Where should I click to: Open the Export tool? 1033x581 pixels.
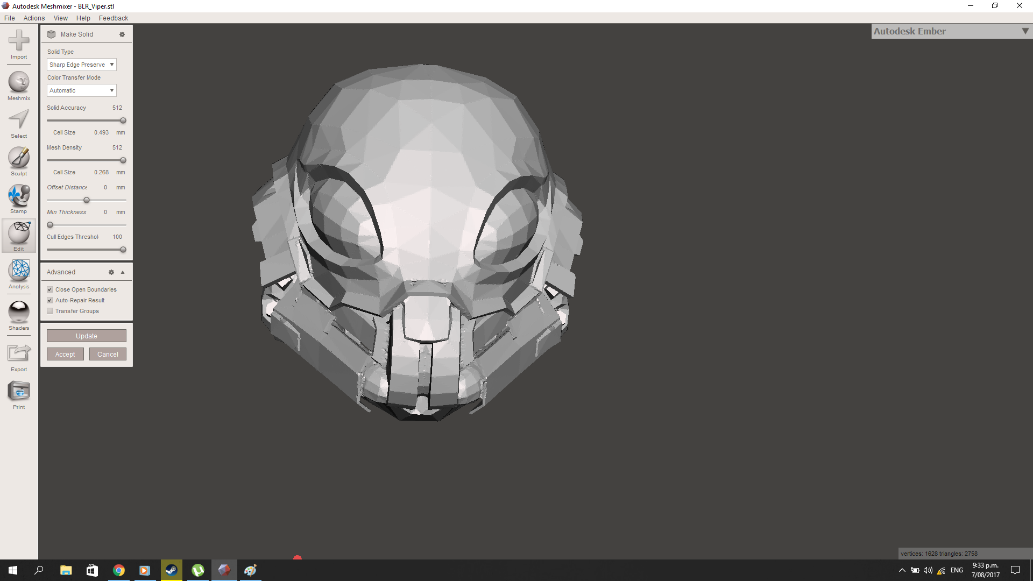[x=19, y=357]
